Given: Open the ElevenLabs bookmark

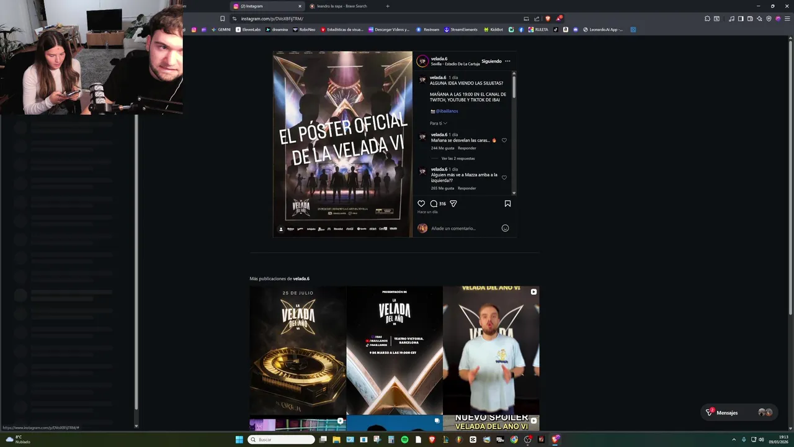Looking at the screenshot, I should [248, 29].
